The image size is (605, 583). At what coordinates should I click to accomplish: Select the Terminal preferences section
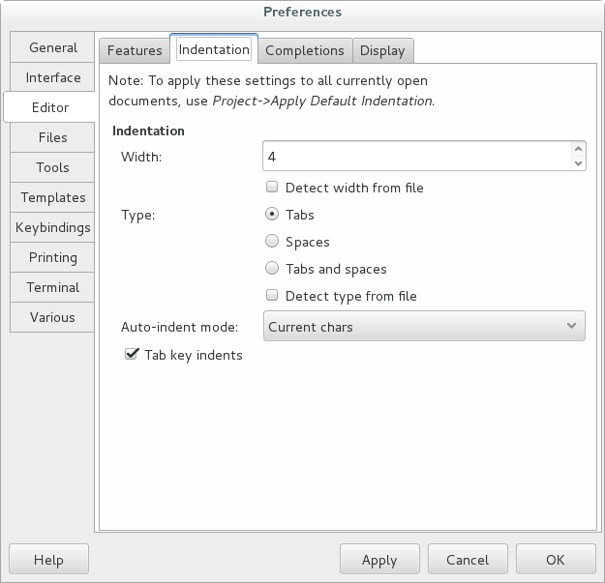[53, 287]
